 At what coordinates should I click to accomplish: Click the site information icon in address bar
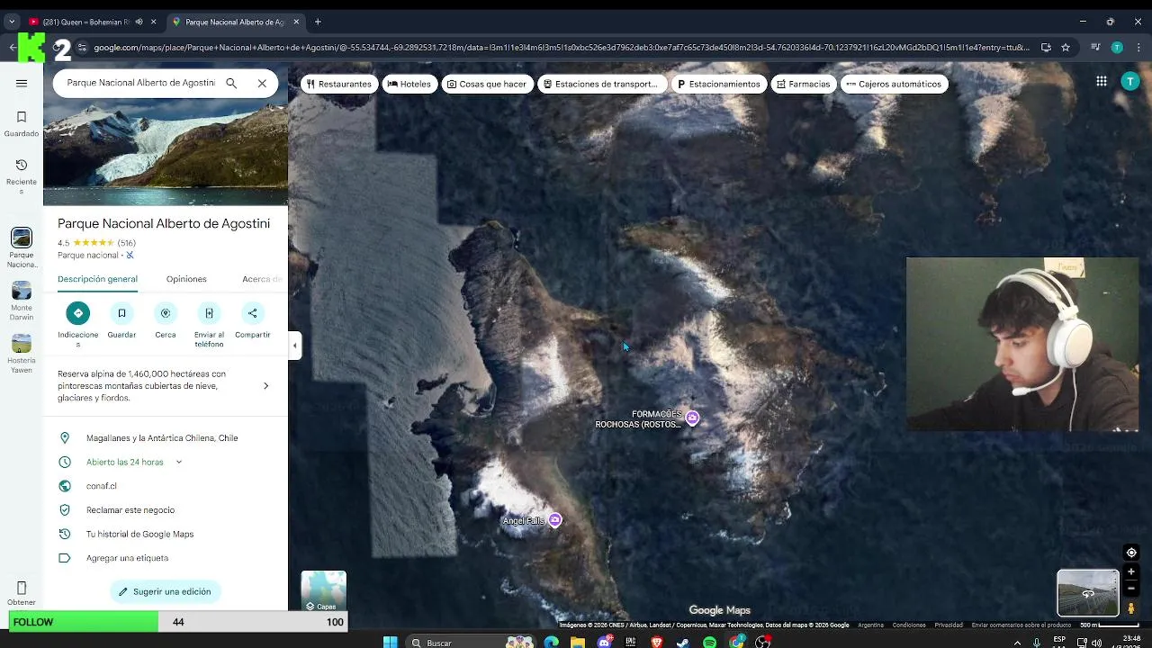[82, 48]
